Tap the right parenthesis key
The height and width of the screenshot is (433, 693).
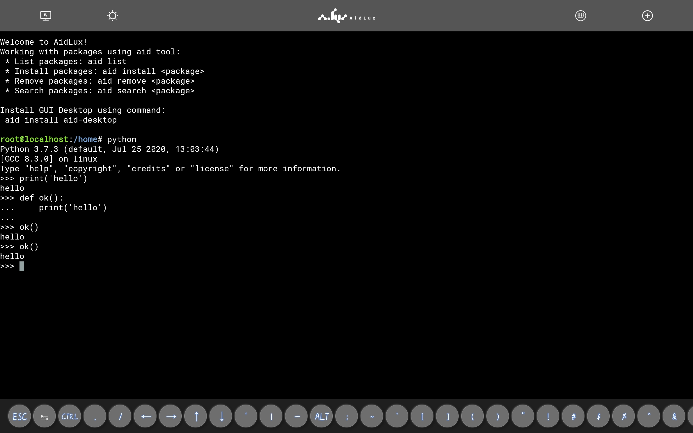click(498, 416)
